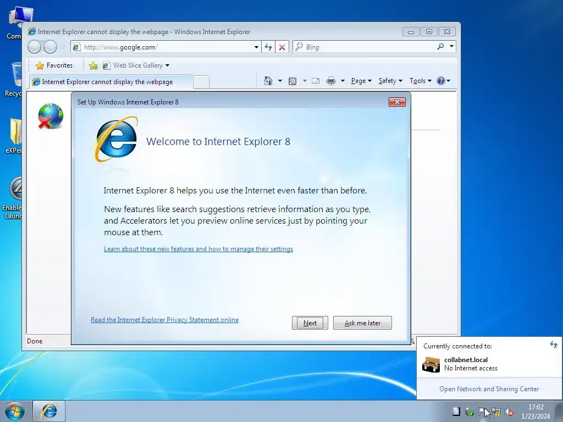This screenshot has height=422, width=563.
Task: Open a new blank tab
Action: click(201, 82)
